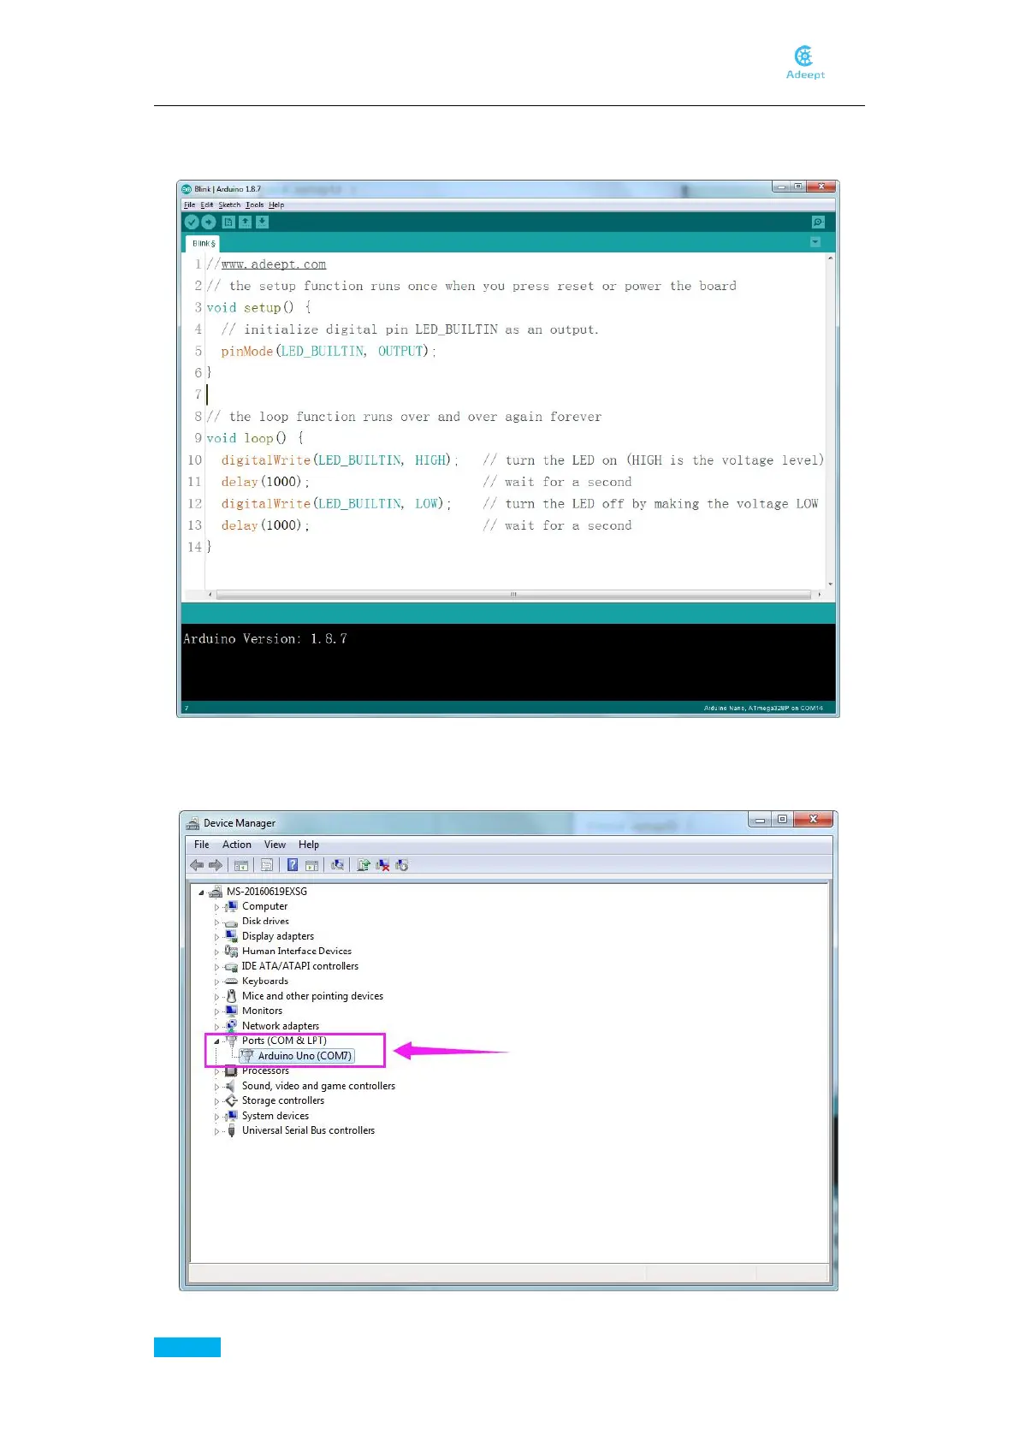Open the Arduino Edit menu
Image resolution: width=1019 pixels, height=1441 pixels.
[x=206, y=205]
